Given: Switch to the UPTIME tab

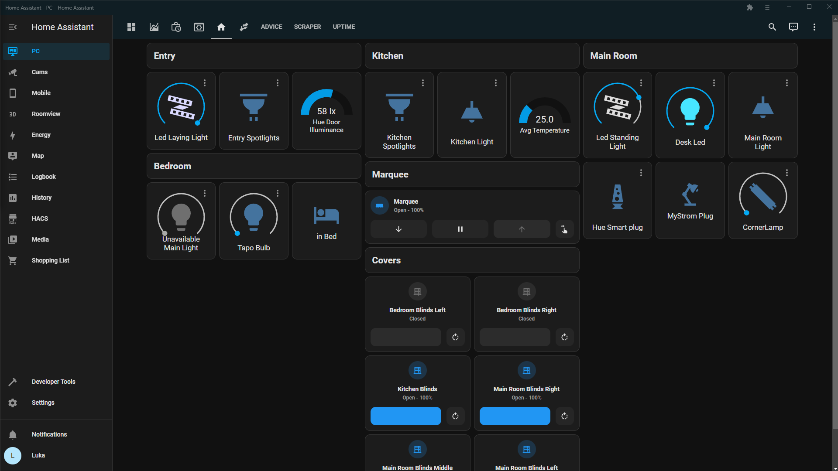Looking at the screenshot, I should click(x=343, y=27).
